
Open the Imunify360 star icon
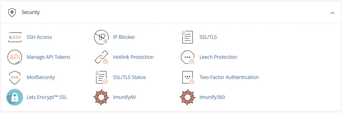point(188,97)
